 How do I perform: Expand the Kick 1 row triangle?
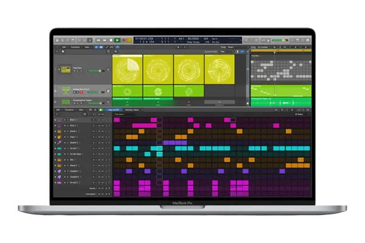click(x=55, y=120)
